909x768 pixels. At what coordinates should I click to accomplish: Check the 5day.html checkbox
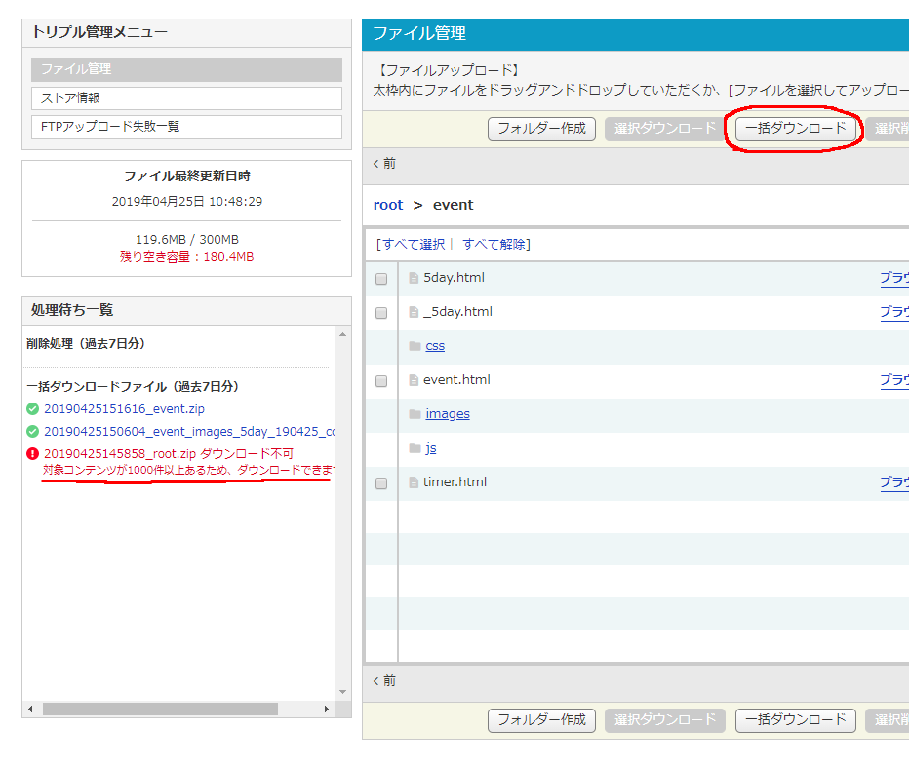click(x=381, y=279)
